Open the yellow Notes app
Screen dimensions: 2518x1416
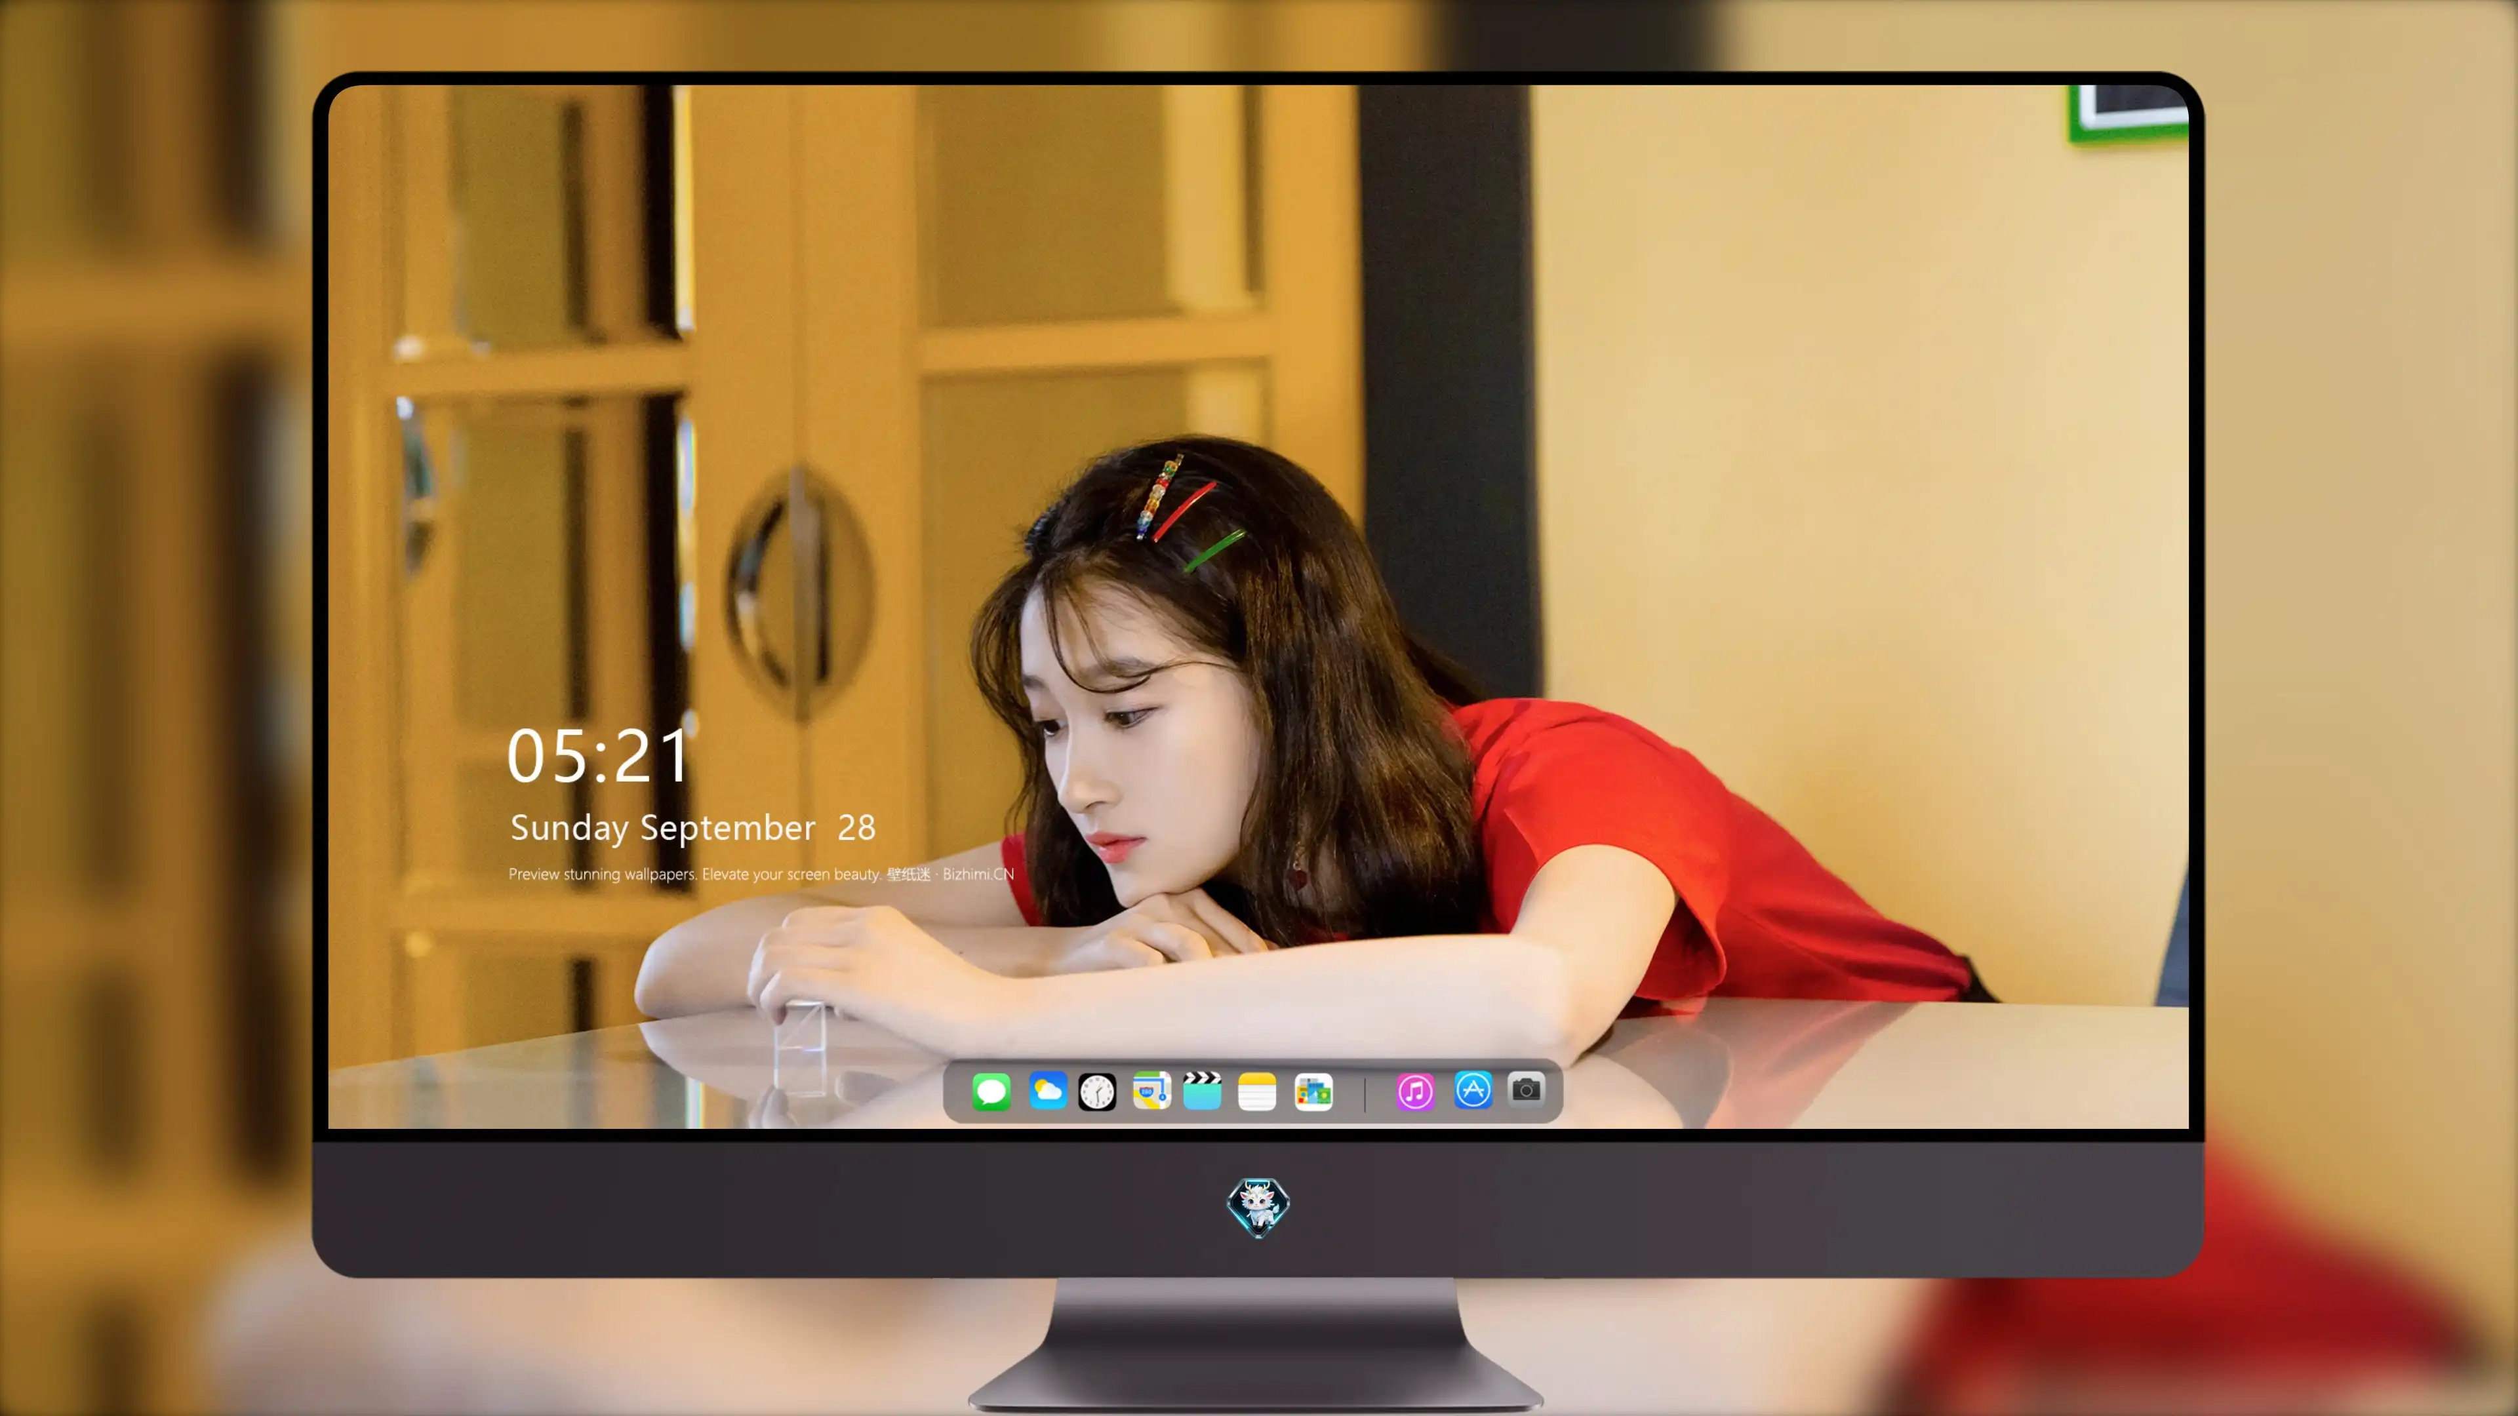coord(1257,1091)
